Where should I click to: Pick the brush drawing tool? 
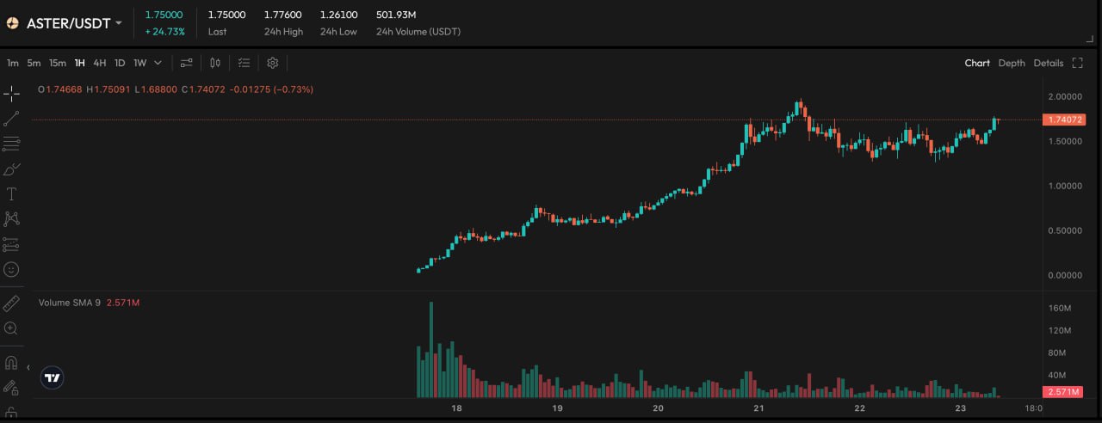(11, 169)
